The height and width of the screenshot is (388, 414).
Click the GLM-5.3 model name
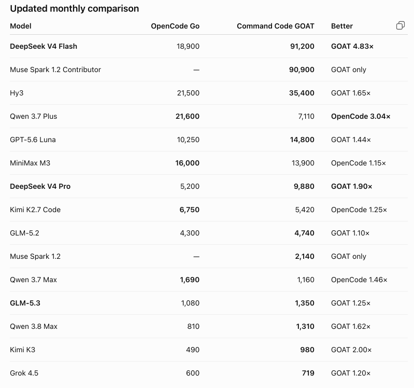(25, 303)
